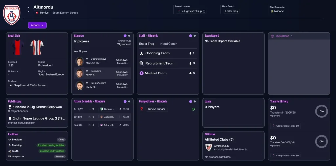The image size is (336, 166).
Task: Select purple dot on Staff panel
Action: coord(191,36)
